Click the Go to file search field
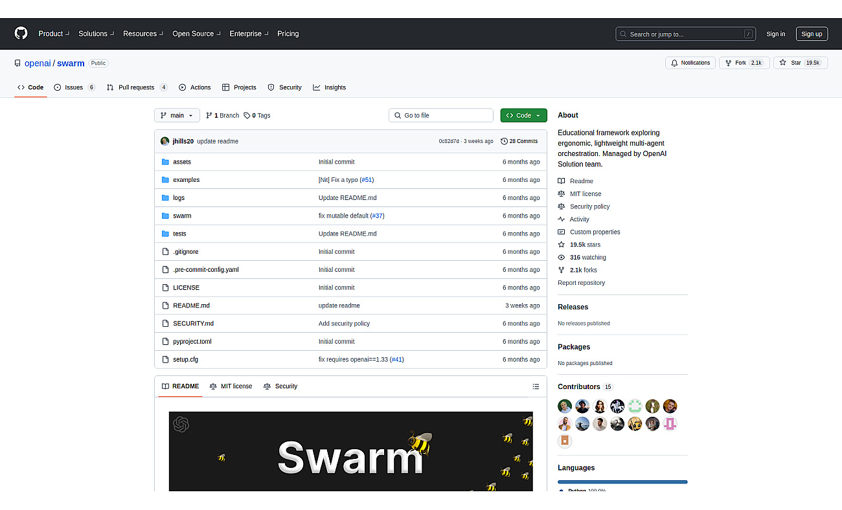Image resolution: width=842 pixels, height=510 pixels. 441,115
